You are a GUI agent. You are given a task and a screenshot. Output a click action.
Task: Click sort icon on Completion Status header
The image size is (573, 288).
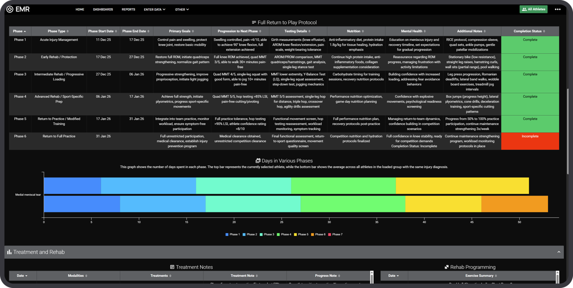click(x=544, y=31)
